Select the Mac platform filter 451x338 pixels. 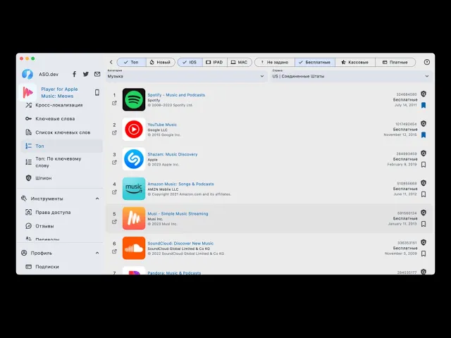pyautogui.click(x=240, y=62)
